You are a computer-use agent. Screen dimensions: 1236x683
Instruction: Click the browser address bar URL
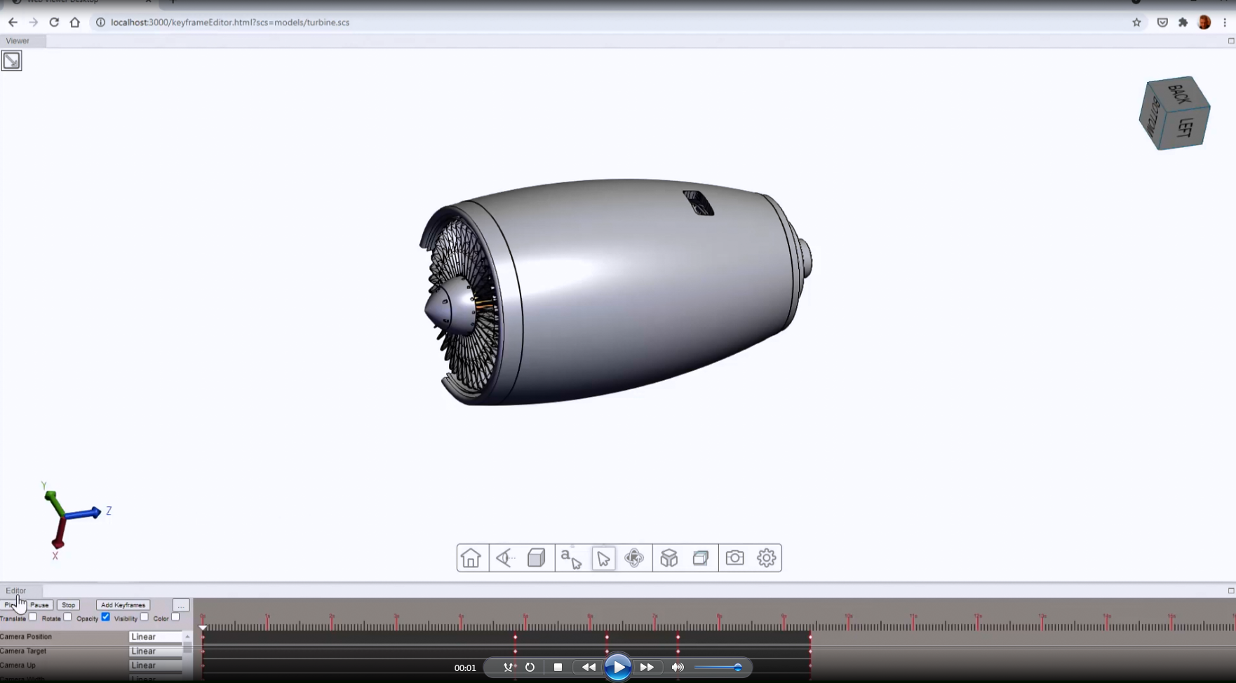pyautogui.click(x=230, y=22)
